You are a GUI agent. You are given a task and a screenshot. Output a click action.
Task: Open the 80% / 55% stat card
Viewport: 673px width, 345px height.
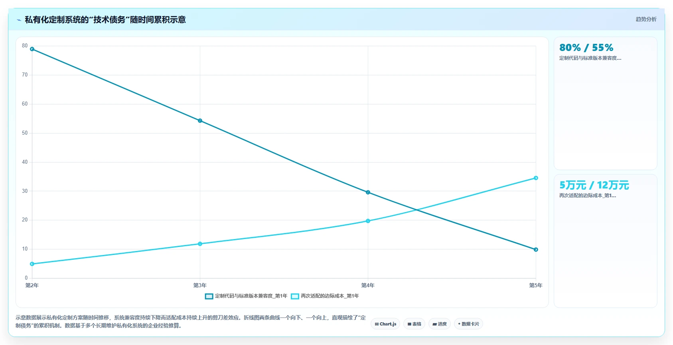point(605,104)
